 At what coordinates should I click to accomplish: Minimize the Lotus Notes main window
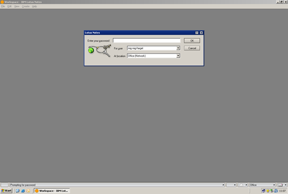coord(278,2)
